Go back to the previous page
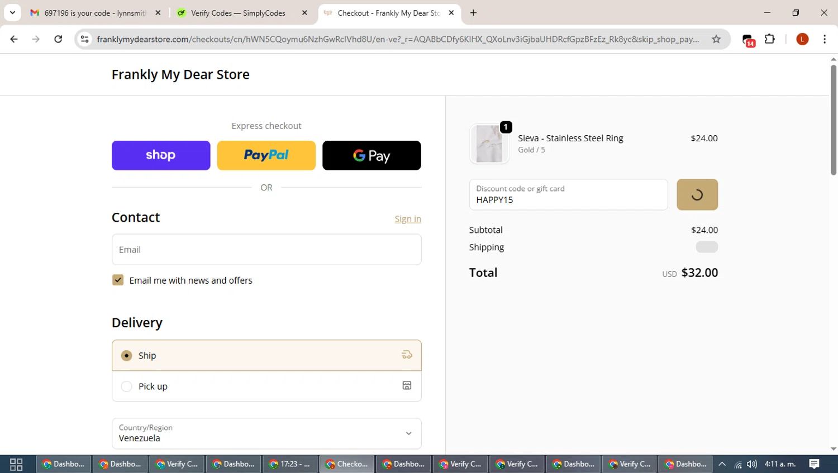This screenshot has height=473, width=838. (x=14, y=39)
